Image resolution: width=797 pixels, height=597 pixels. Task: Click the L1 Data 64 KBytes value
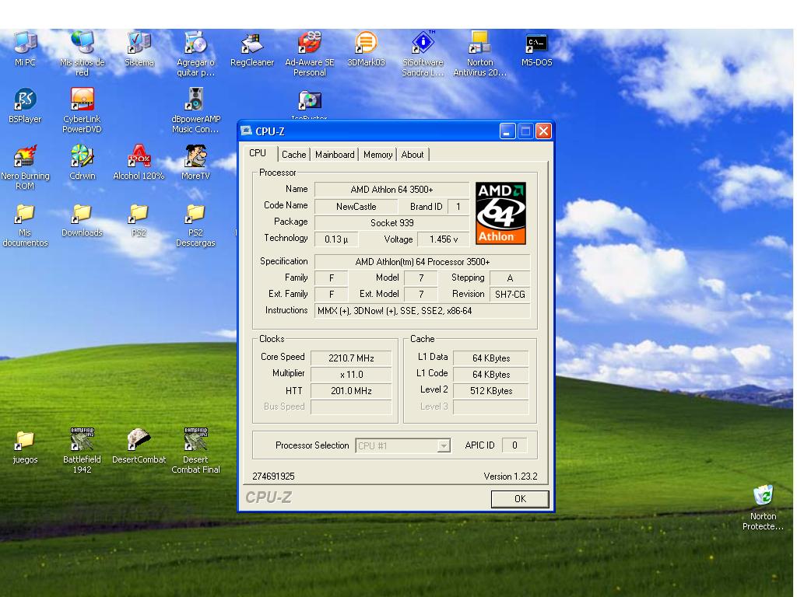click(x=490, y=358)
